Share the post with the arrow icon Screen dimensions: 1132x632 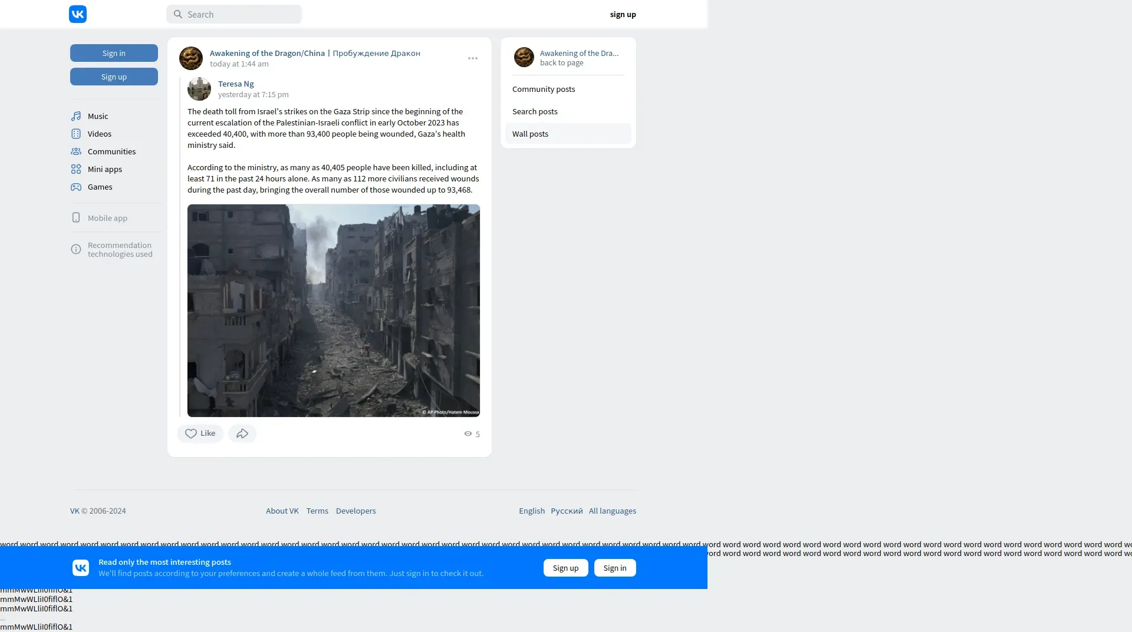coord(242,434)
